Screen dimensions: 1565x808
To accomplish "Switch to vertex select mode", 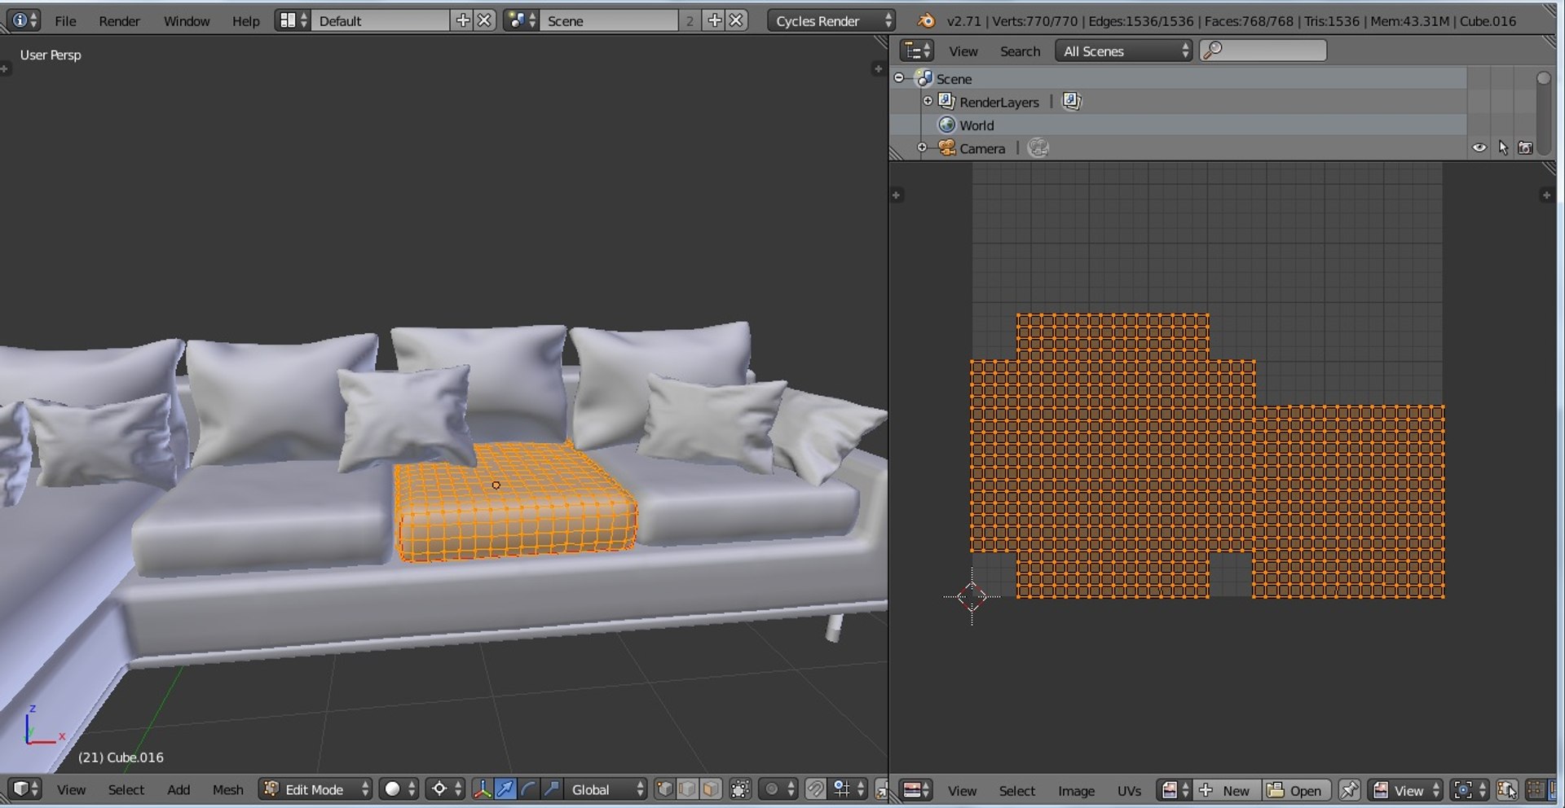I will click(664, 789).
